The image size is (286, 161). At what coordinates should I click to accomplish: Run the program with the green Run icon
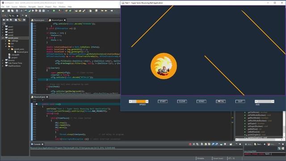[x=54, y=11]
